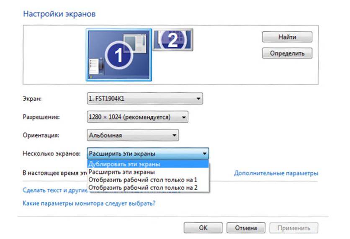Open the Ориентация dropdown
This screenshot has height=239, width=350.
132,135
